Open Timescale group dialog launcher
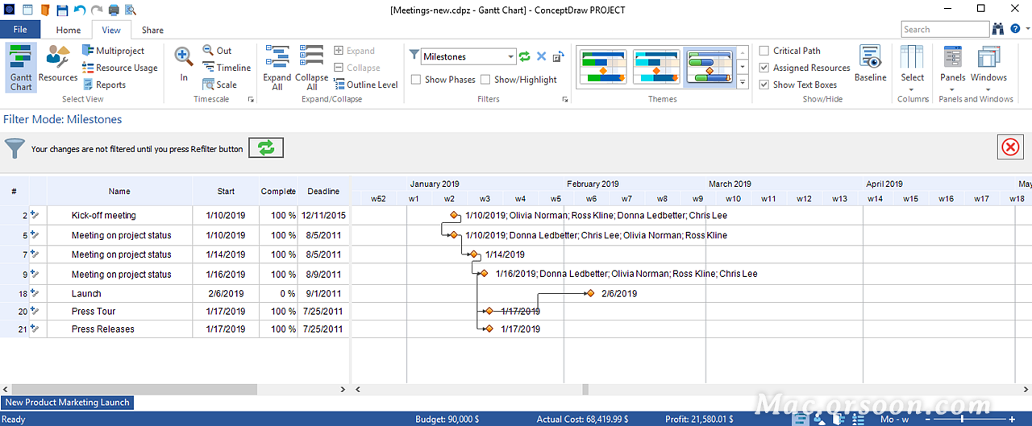 pyautogui.click(x=251, y=99)
